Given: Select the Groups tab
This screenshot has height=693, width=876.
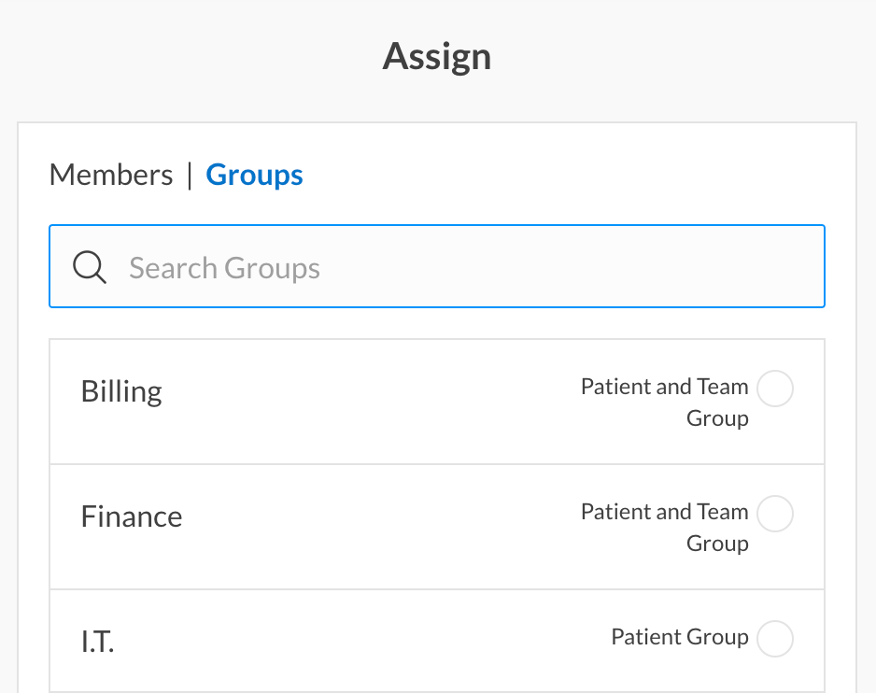Looking at the screenshot, I should point(254,175).
